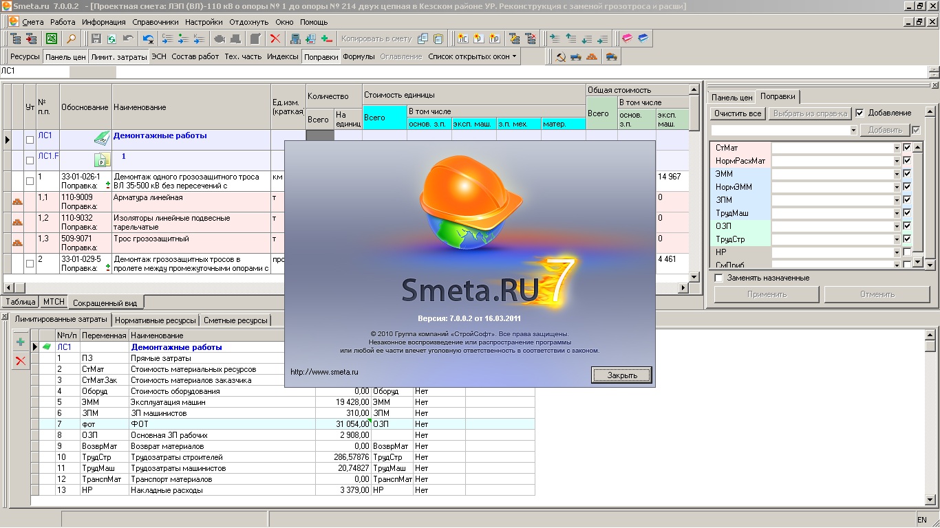The image size is (940, 528).
Task: Uncheck the СтМат row checkbox
Action: pyautogui.click(x=907, y=148)
